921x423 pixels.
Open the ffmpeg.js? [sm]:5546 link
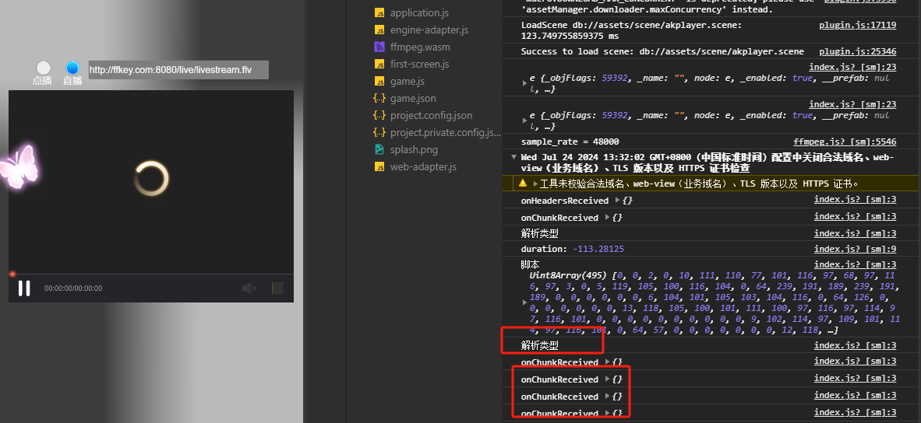[845, 142]
